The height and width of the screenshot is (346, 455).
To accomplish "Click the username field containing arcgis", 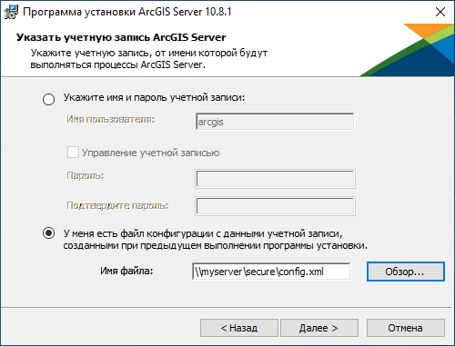I will 275,122.
